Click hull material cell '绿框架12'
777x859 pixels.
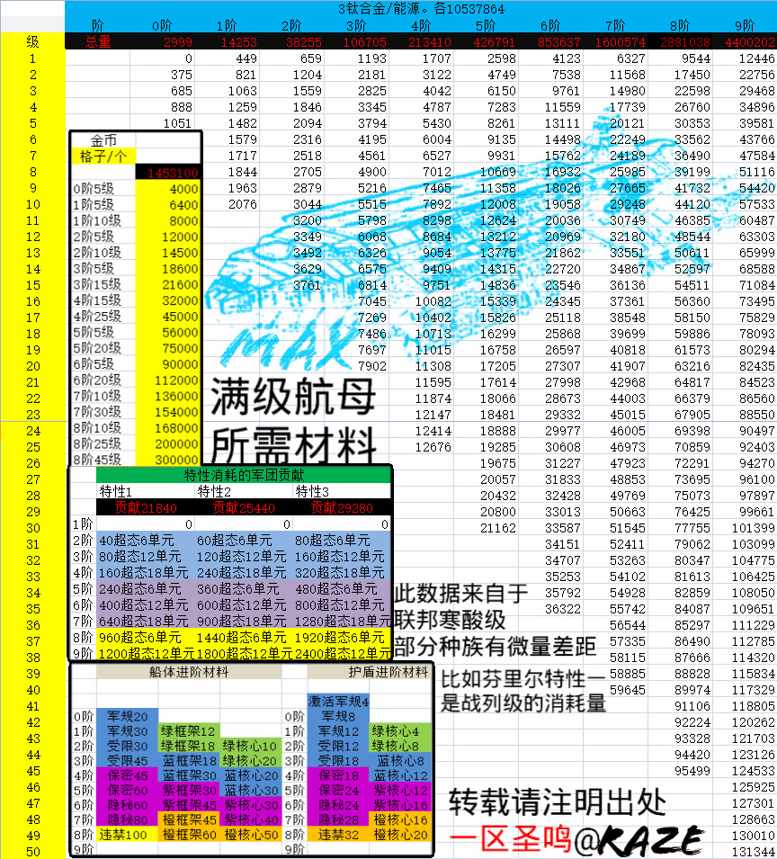point(189,731)
